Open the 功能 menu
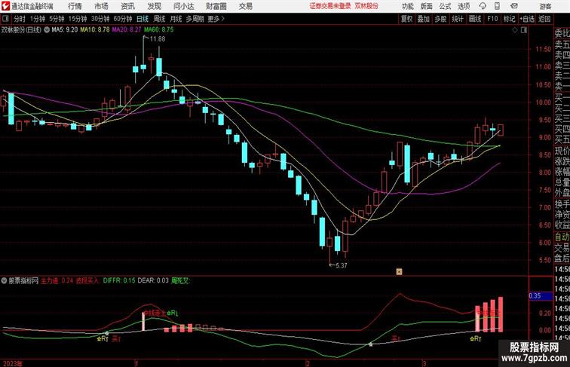570x367 pixels. click(x=407, y=6)
